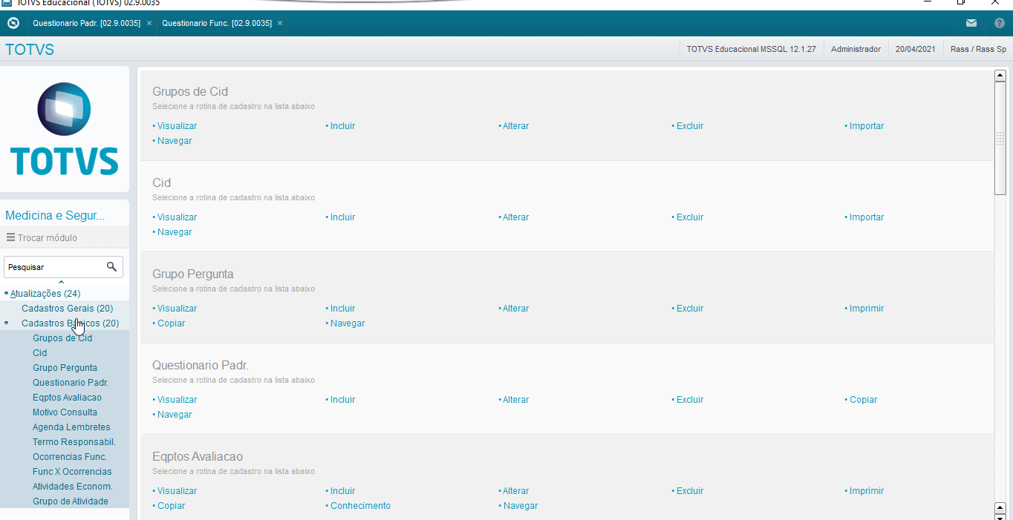This screenshot has height=520, width=1013.
Task: Click the TOTVS home icon in top bar
Action: 13,23
